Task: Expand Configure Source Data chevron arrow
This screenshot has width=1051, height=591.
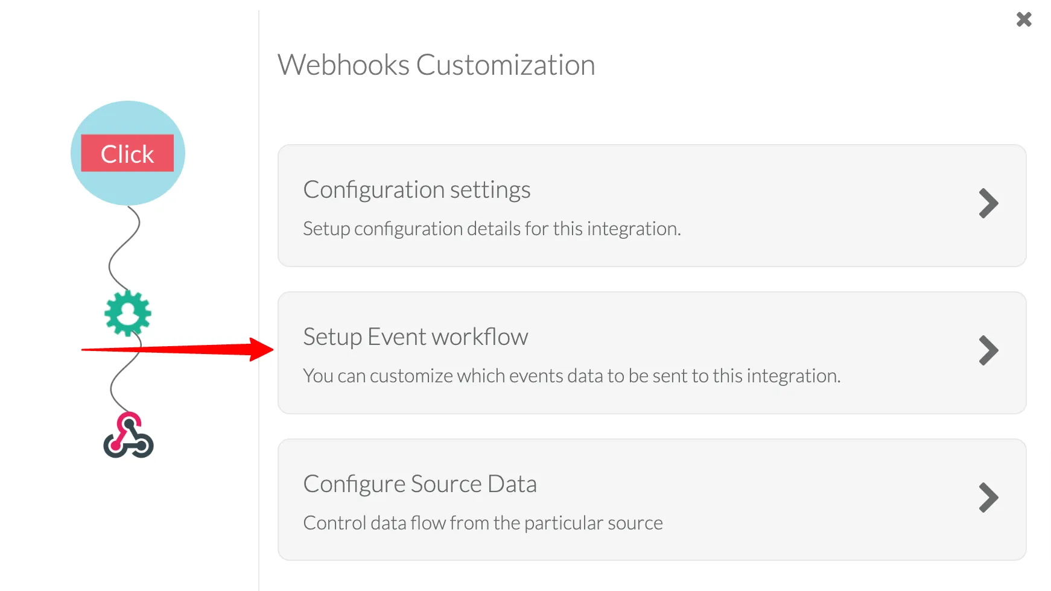Action: pos(988,498)
